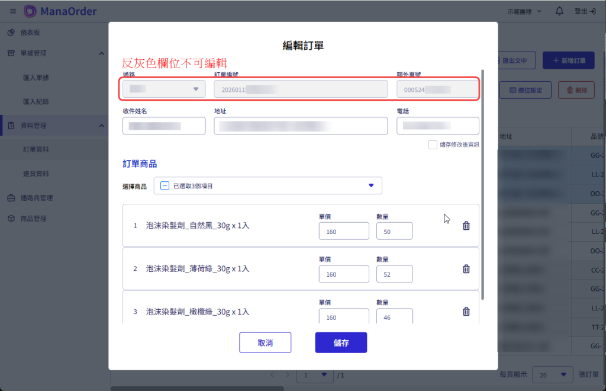Open the 示範團隊 team dropdown
Image resolution: width=606 pixels, height=391 pixels.
point(524,11)
